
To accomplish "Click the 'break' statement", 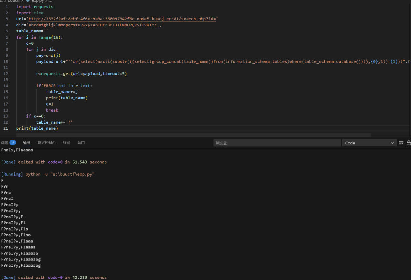I will pyautogui.click(x=52, y=110).
